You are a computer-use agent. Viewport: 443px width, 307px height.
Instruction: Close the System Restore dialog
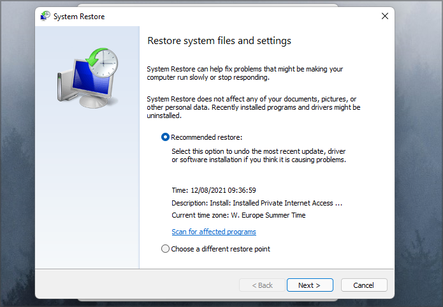point(385,16)
